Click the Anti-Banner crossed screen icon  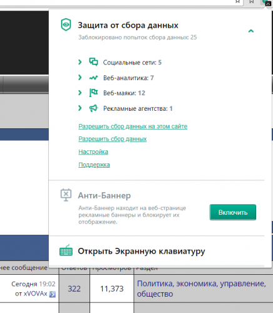(66, 195)
